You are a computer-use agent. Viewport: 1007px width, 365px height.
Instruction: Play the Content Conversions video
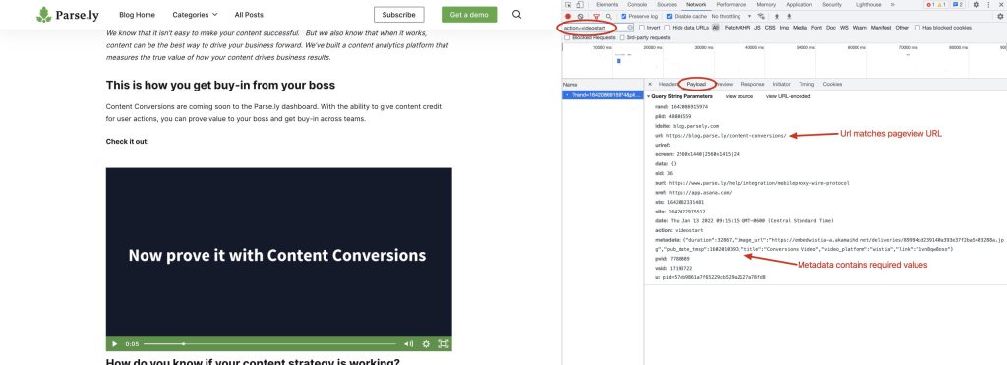click(115, 343)
